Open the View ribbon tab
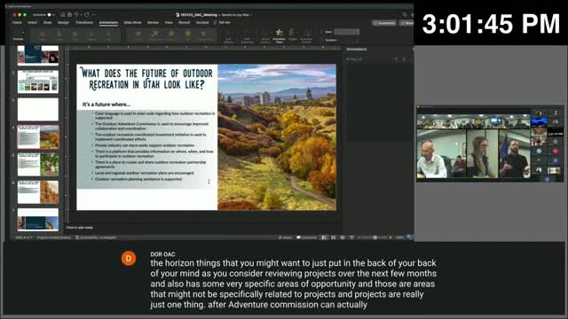This screenshot has height=319, width=568. (169, 22)
